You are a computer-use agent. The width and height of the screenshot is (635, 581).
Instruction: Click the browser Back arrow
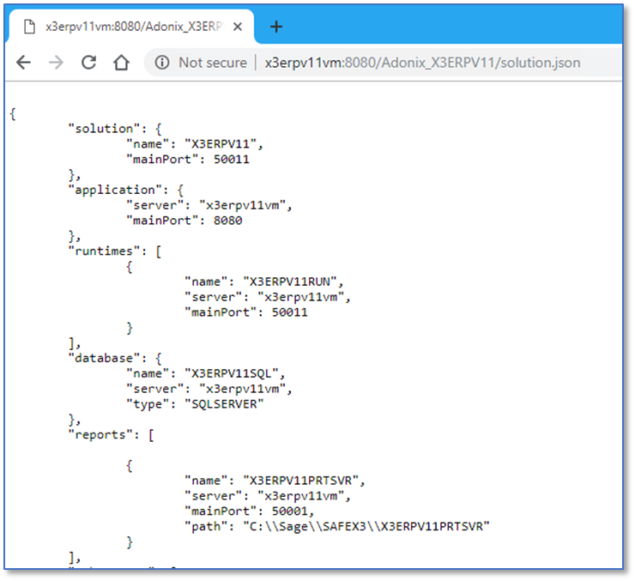[x=24, y=63]
